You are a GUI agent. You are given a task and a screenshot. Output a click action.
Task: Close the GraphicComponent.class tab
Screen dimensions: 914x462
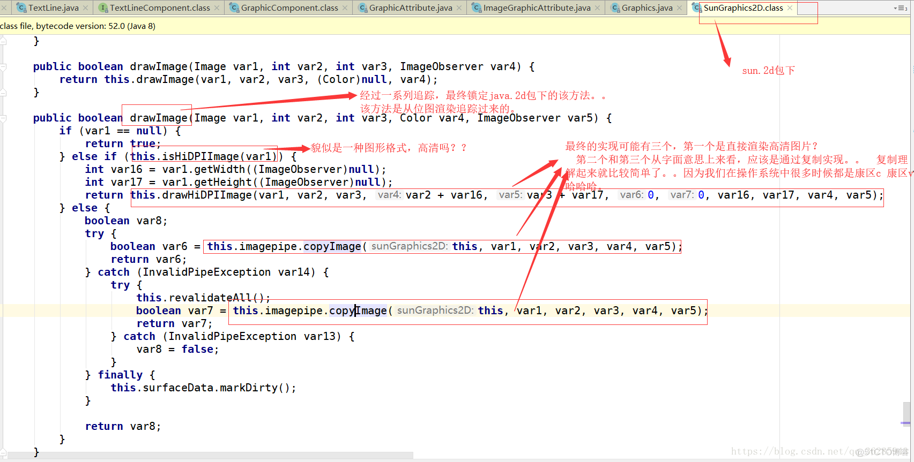click(345, 8)
